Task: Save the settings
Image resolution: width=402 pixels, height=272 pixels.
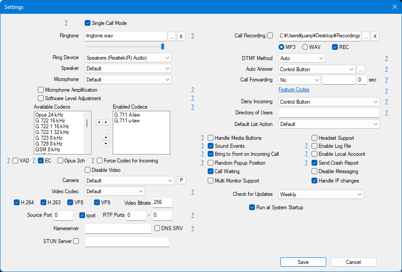Action: coord(303,262)
